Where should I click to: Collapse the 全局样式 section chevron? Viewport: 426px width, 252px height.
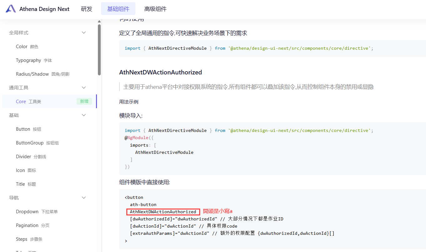click(84, 33)
